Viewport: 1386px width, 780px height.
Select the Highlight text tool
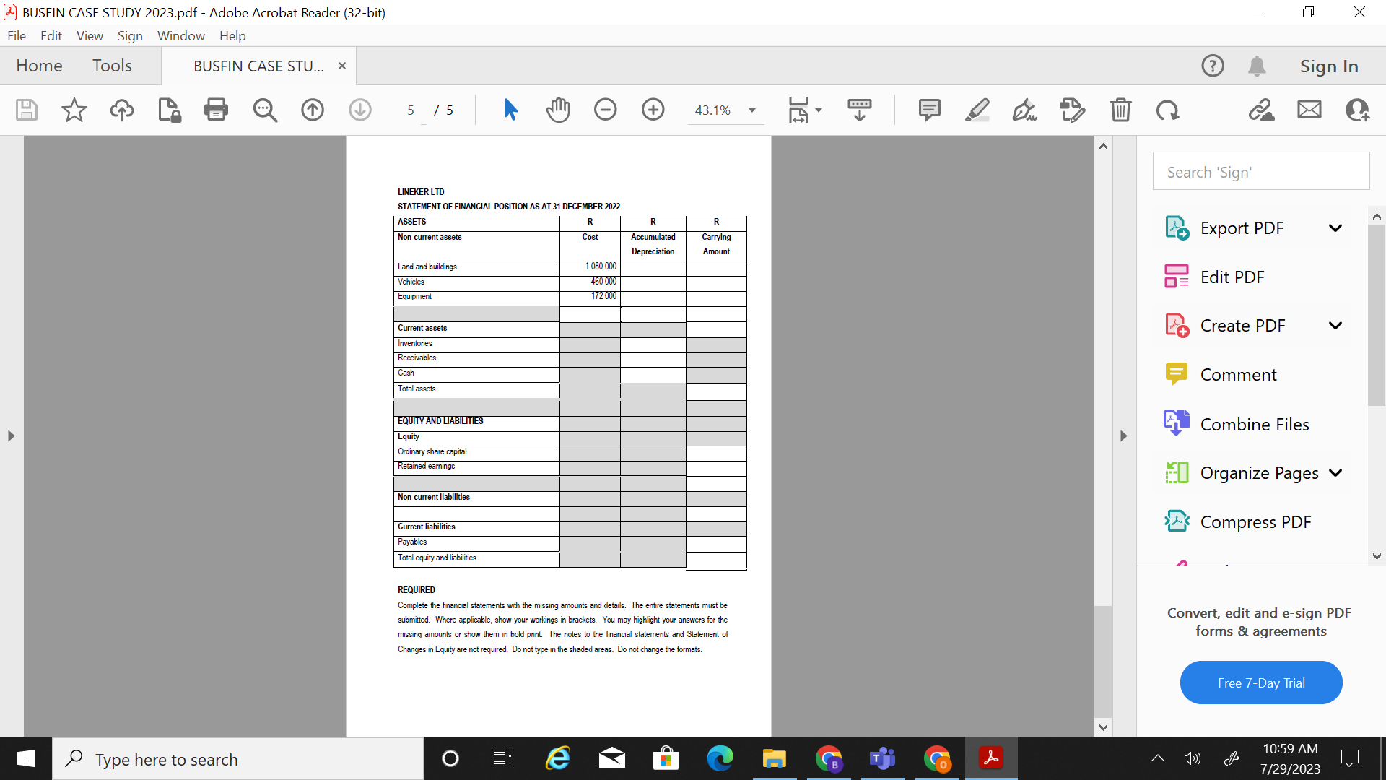click(977, 110)
